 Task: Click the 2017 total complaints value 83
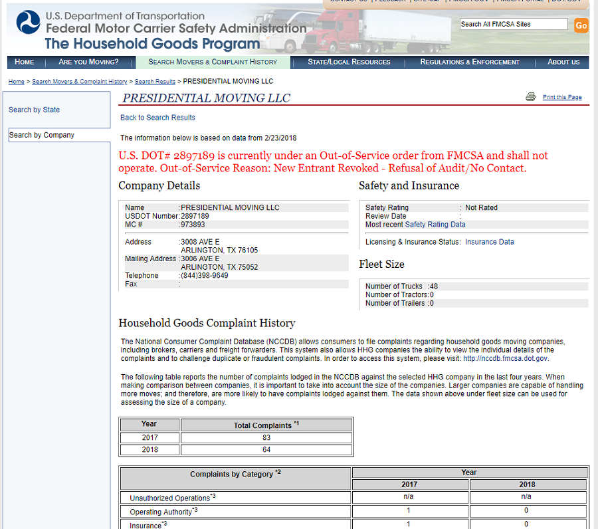(x=266, y=437)
